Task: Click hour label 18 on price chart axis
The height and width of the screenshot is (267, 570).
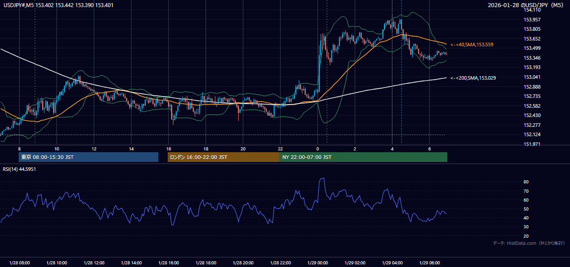Action: click(206, 149)
